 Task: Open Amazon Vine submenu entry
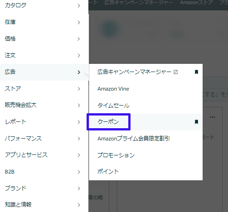[113, 89]
